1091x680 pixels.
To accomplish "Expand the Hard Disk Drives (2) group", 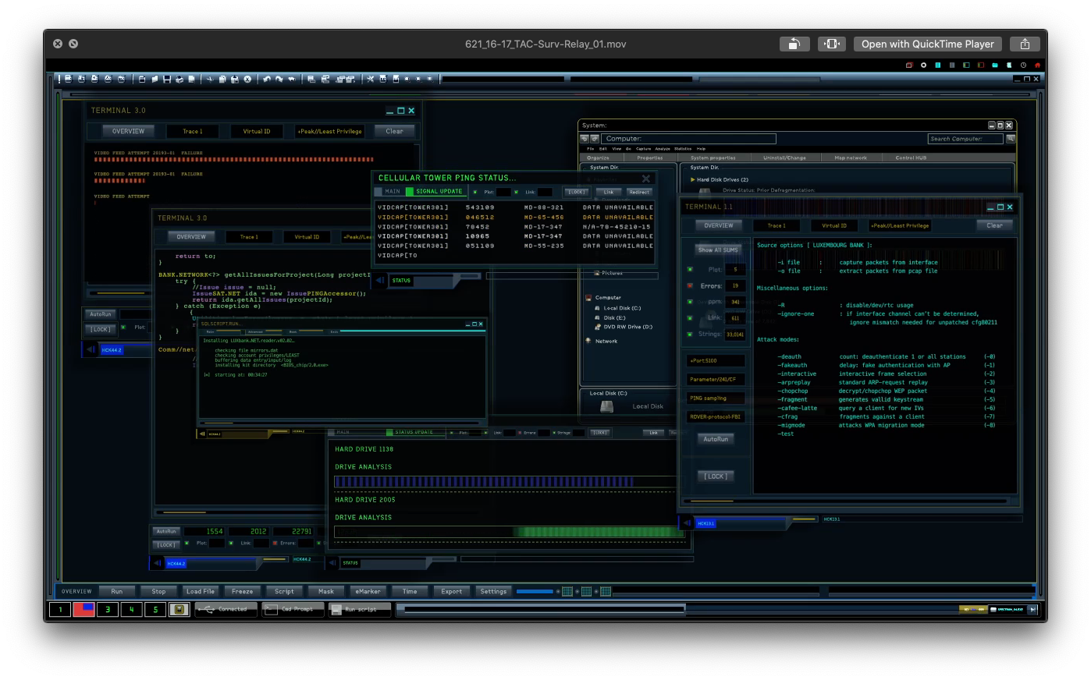I will tap(692, 179).
